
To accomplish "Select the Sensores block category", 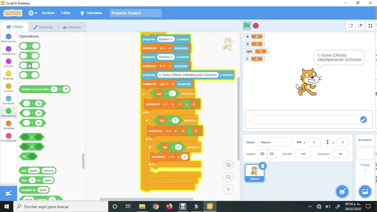I will coord(9,100).
